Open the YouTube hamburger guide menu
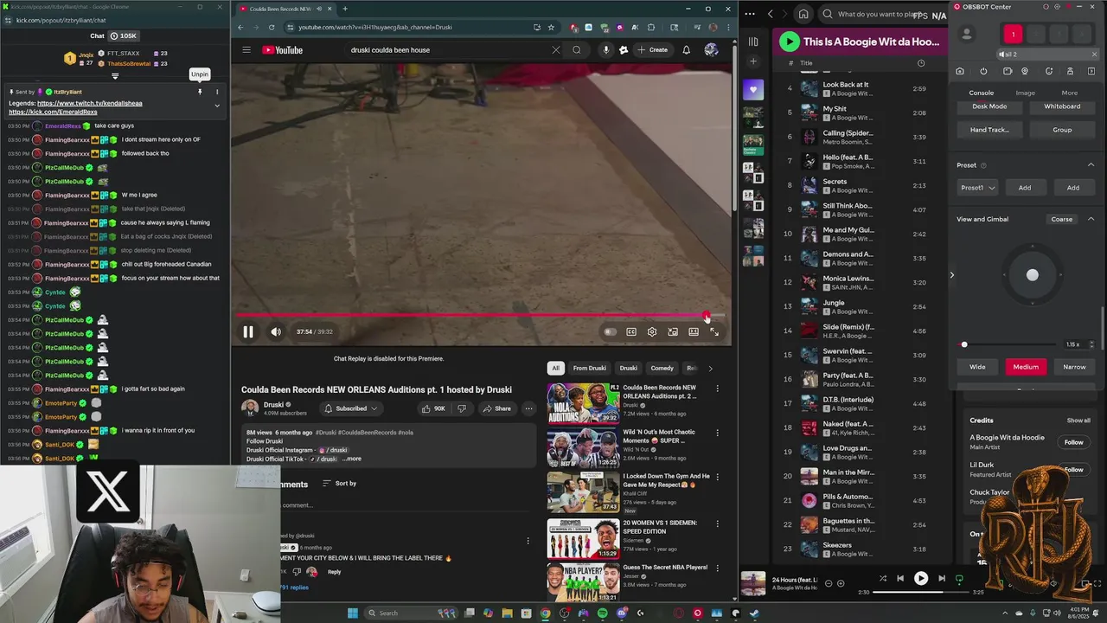The height and width of the screenshot is (623, 1107). pyautogui.click(x=246, y=50)
